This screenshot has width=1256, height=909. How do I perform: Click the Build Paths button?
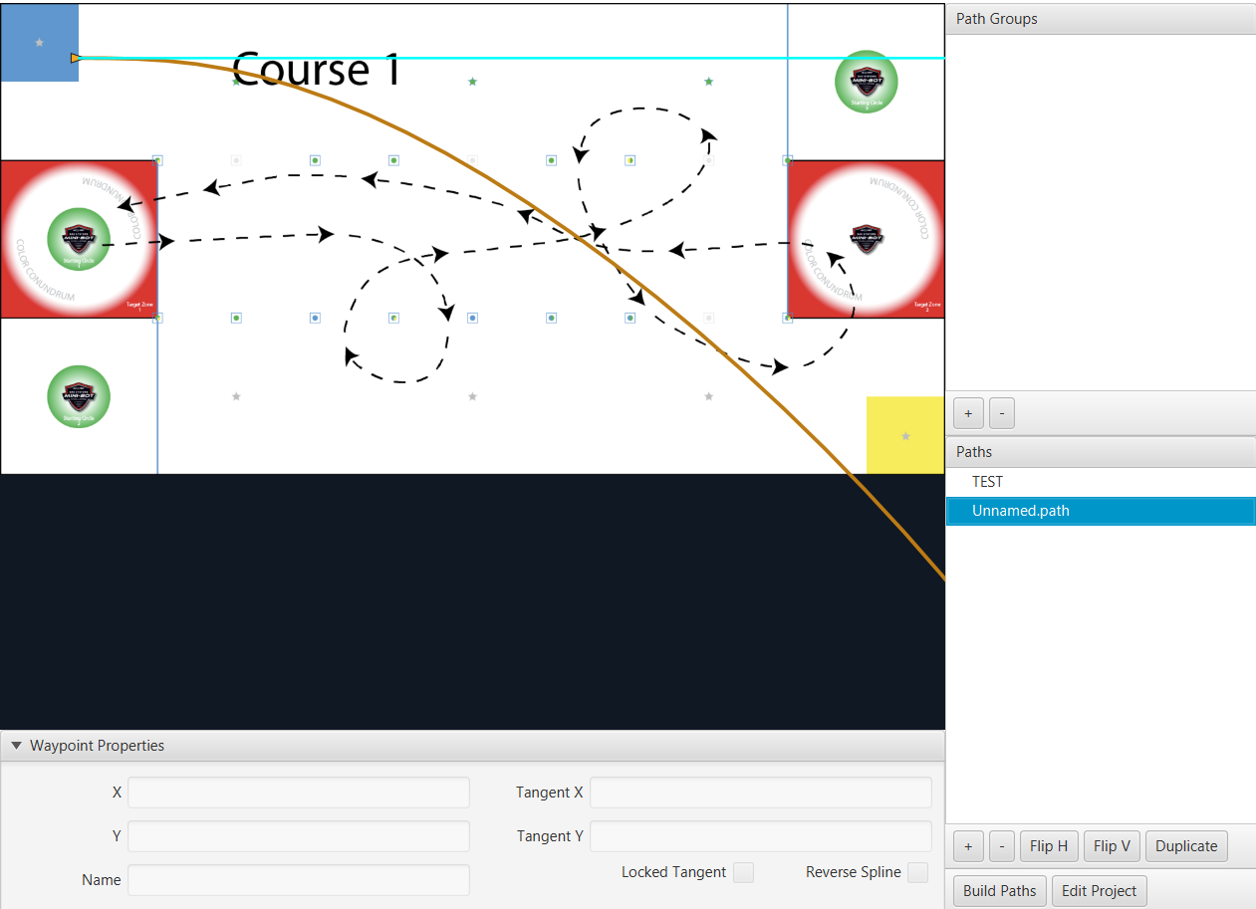(1000, 890)
